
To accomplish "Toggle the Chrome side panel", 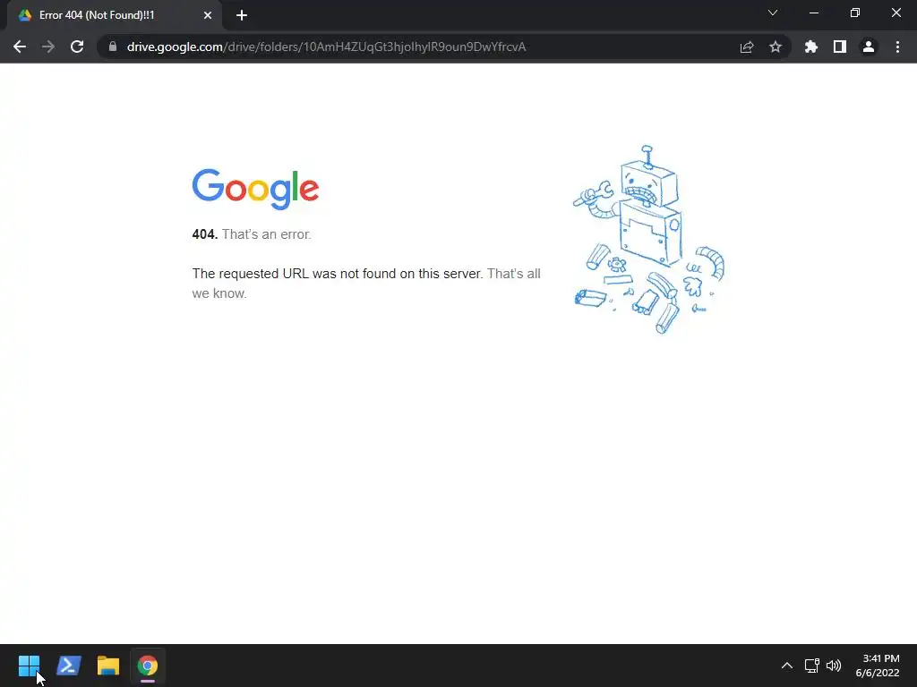I will pos(840,47).
